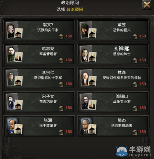Choose 李宗仁 意识型态的十字军 advisor
Viewport: 154px width, 159px height.
coord(39,78)
